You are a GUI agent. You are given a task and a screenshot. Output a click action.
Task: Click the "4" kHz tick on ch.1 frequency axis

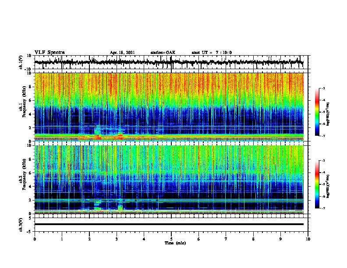(30, 114)
